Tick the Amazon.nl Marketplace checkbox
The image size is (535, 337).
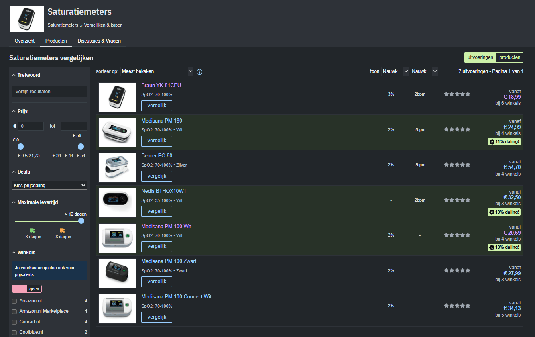(x=14, y=311)
